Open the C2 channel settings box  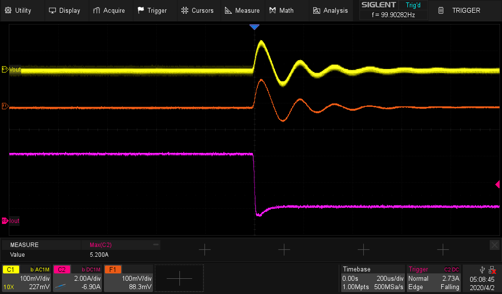[x=77, y=278]
